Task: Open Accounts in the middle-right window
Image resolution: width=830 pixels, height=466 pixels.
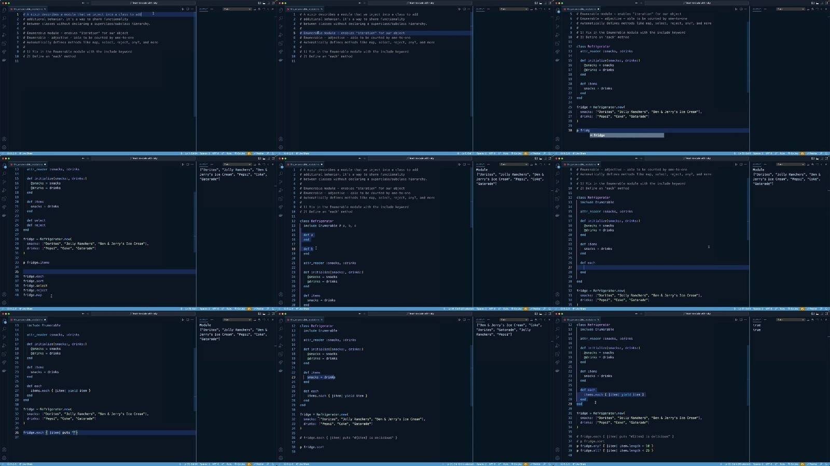Action: pyautogui.click(x=557, y=294)
